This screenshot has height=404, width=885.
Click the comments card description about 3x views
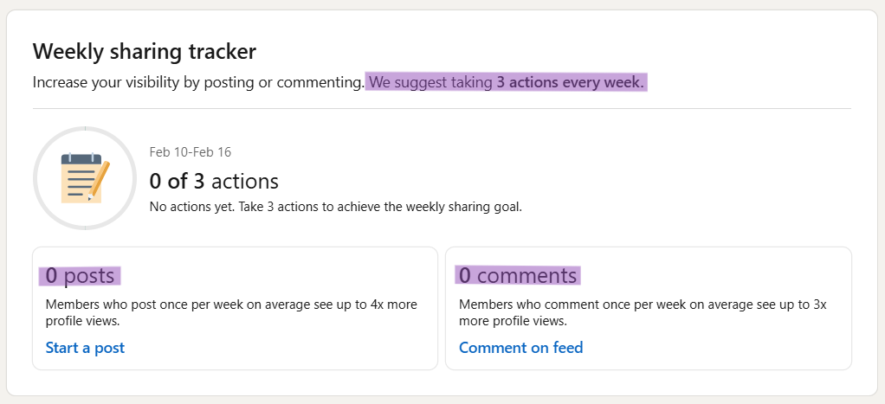tap(642, 313)
